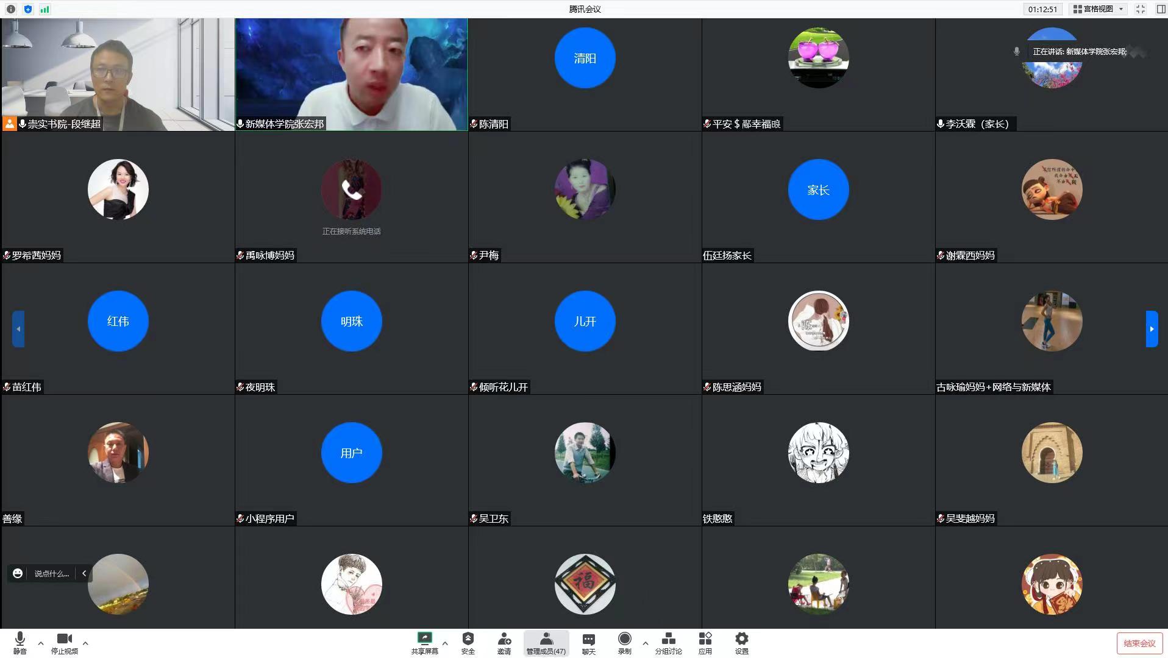Open breakout rooms (分组讨论)
Image resolution: width=1168 pixels, height=658 pixels.
point(668,643)
